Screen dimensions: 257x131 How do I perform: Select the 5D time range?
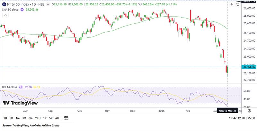[12, 118]
